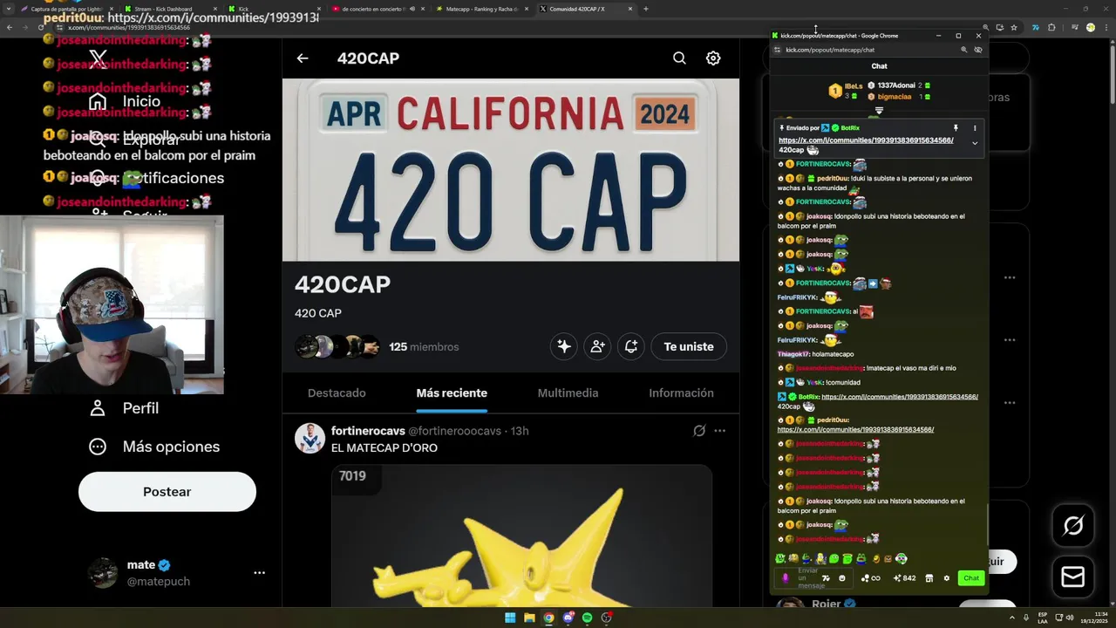Click the green Chat send button

pos(970,578)
